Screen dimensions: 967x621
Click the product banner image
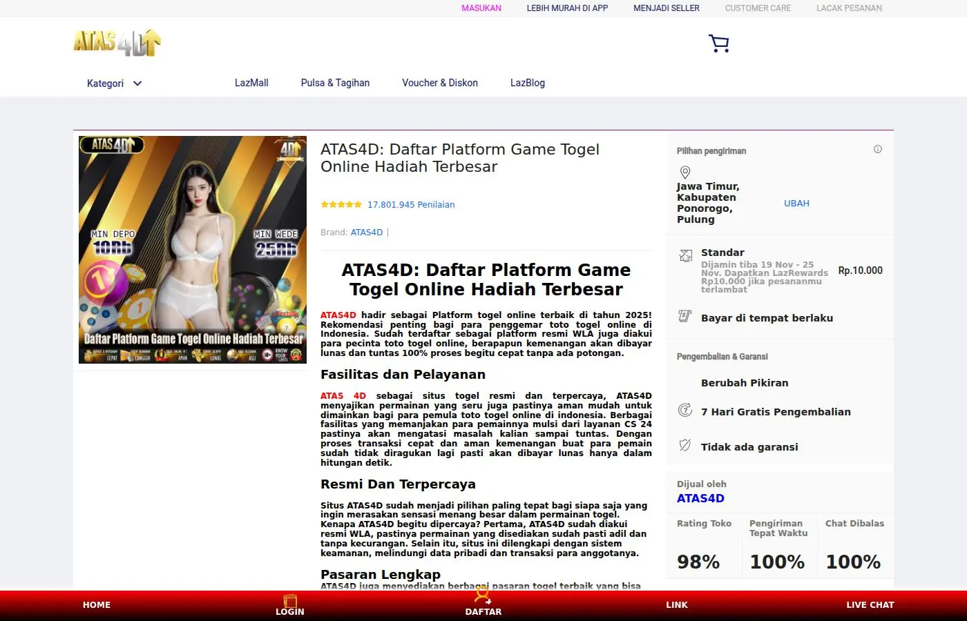[193, 250]
